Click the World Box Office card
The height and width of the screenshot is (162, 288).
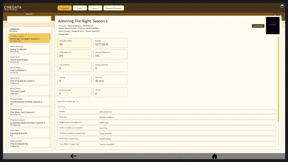tap(74, 43)
